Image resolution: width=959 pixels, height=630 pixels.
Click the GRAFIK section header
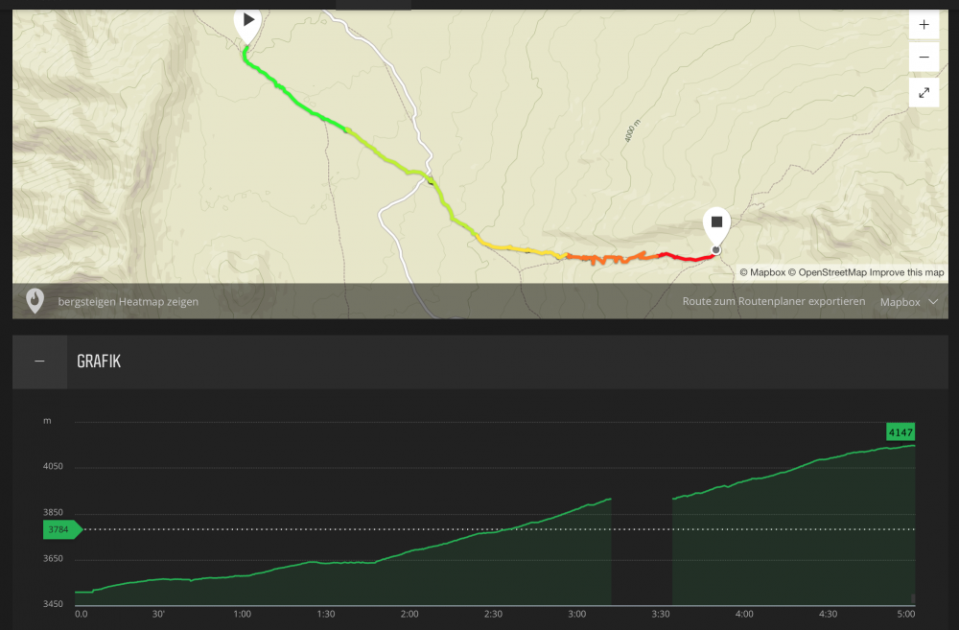[99, 362]
